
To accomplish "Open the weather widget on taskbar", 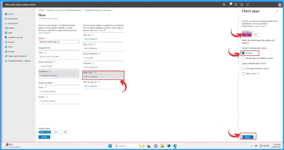I will click(x=12, y=146).
